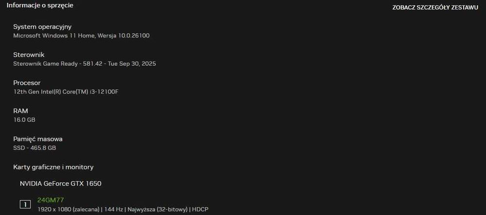The height and width of the screenshot is (215, 486).
Task: Click the NVIDIA GeForce GTX 1650 entry
Action: (x=60, y=184)
